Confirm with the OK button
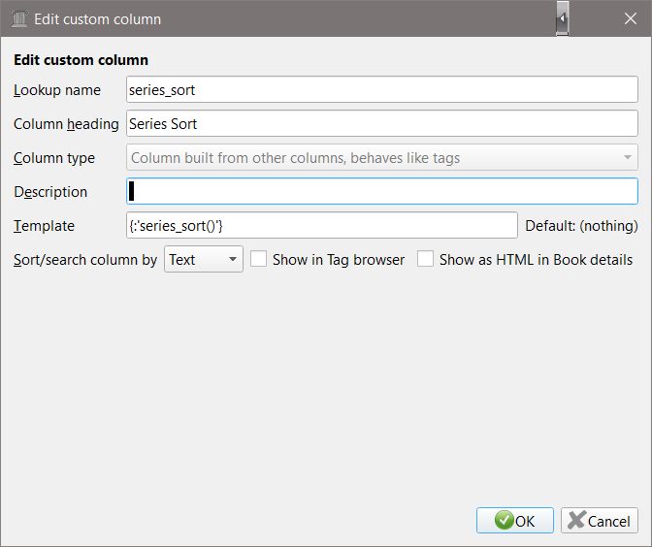The image size is (652, 547). pos(515,521)
